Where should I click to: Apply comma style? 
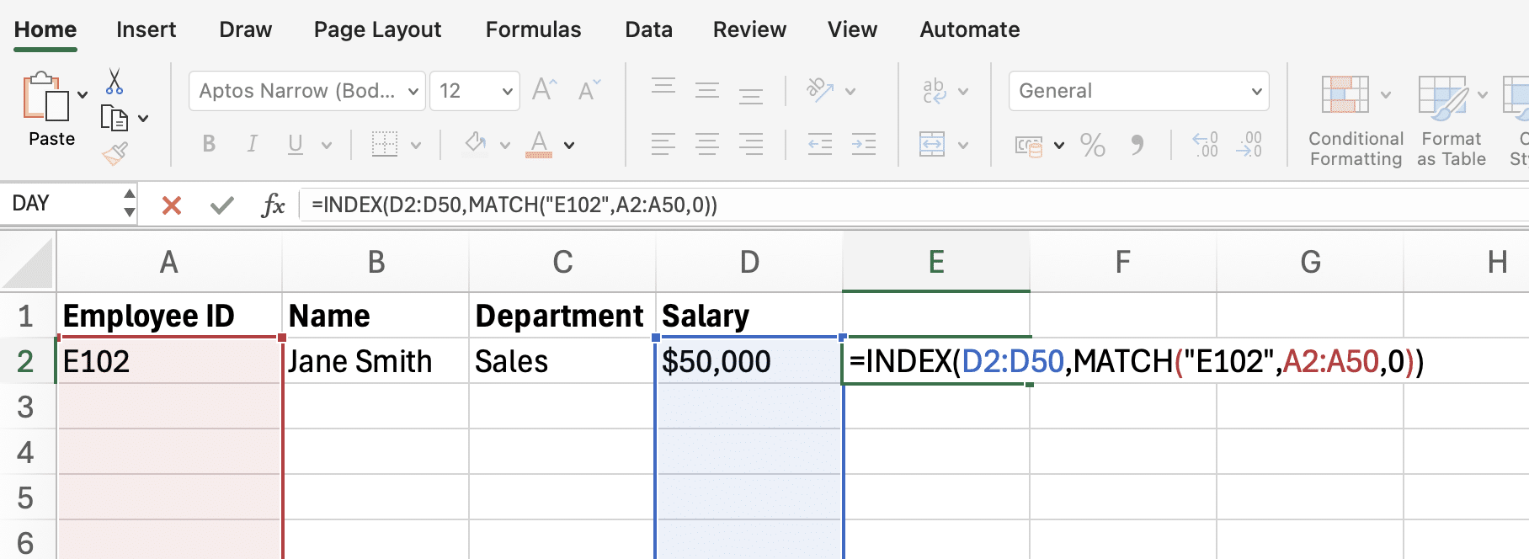(x=1137, y=145)
